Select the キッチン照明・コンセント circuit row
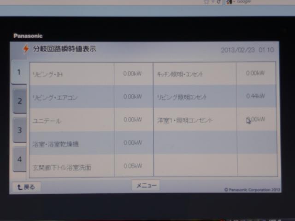 195,74
